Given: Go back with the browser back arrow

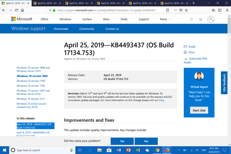Looking at the screenshot, I should (4, 10).
